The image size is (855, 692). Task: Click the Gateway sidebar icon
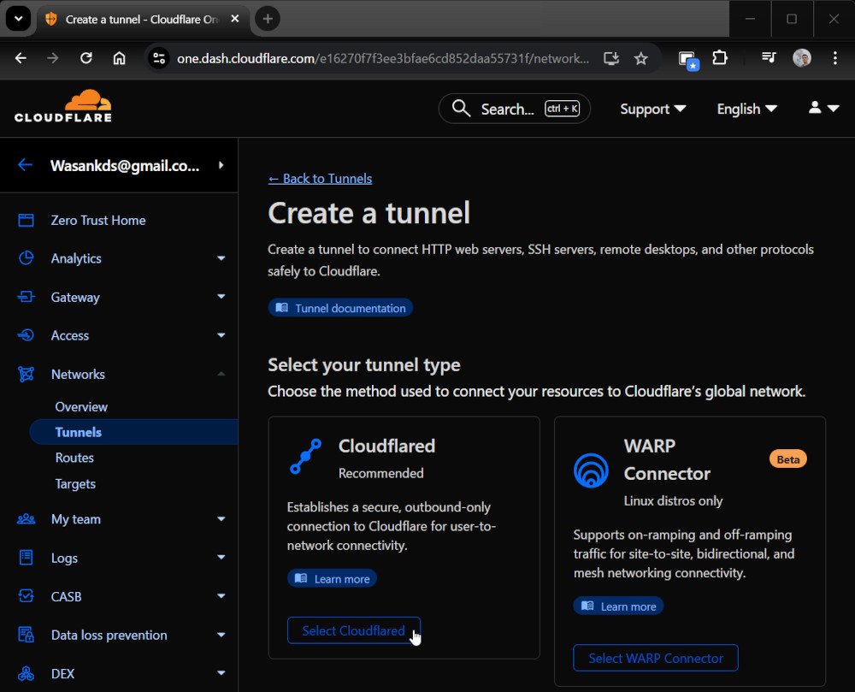27,297
